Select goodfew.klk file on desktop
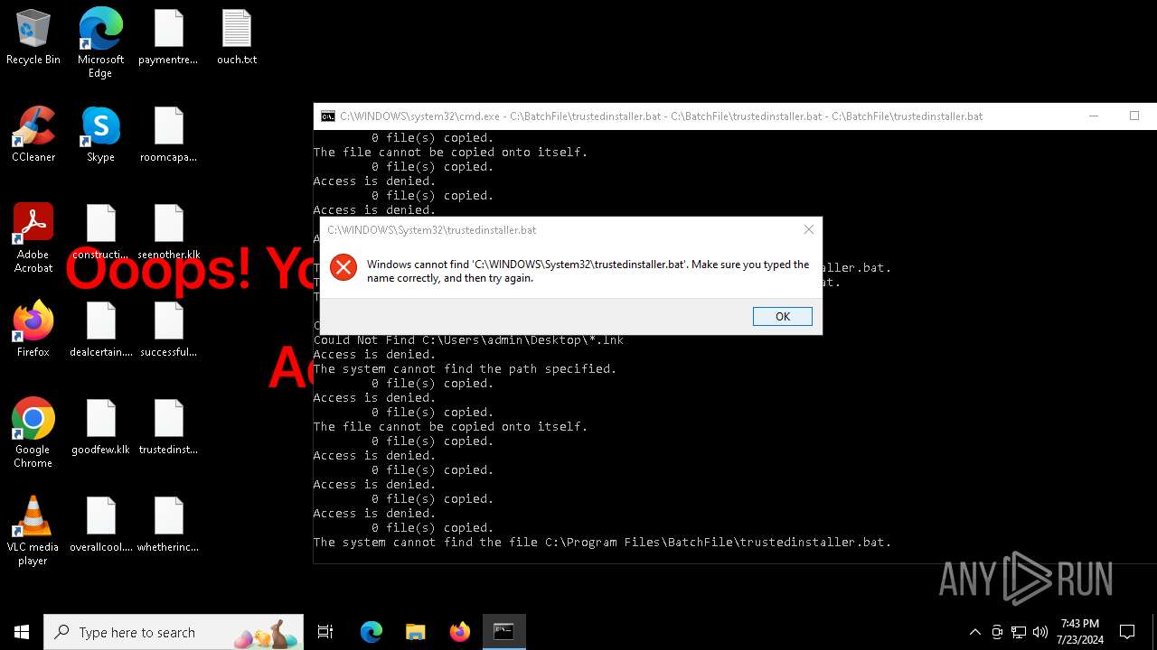 point(100,428)
